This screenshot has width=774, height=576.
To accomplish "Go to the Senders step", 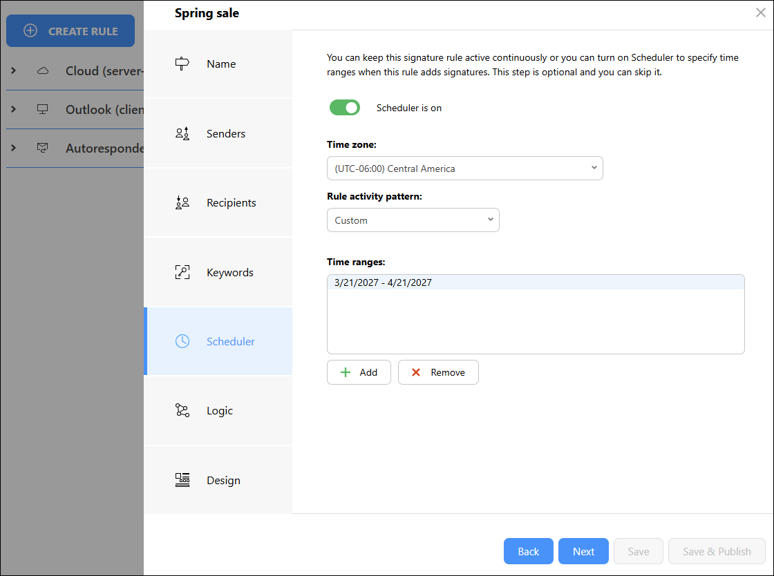I will click(x=218, y=133).
